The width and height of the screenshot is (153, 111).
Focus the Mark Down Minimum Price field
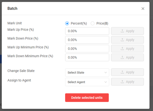(87, 58)
